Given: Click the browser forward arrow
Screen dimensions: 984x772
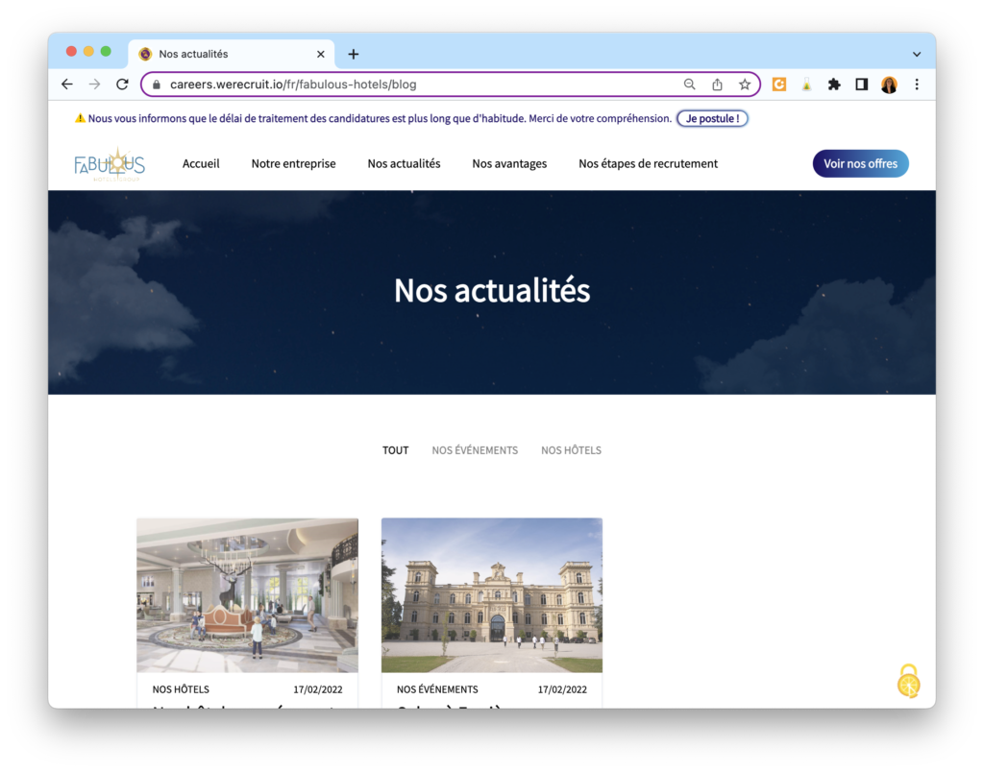Looking at the screenshot, I should 95,84.
